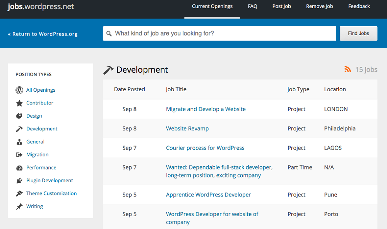Go to the Post Job tab
This screenshot has height=229, width=387.
(x=281, y=7)
